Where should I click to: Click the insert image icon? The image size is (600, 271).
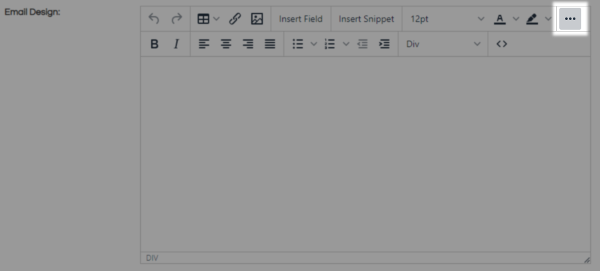click(257, 19)
